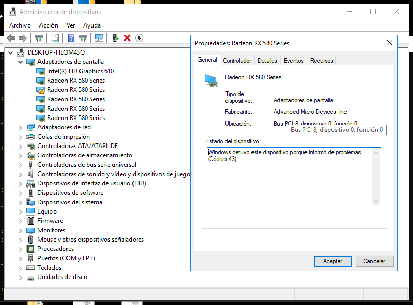Switch to the Recursos tab

pyautogui.click(x=322, y=61)
